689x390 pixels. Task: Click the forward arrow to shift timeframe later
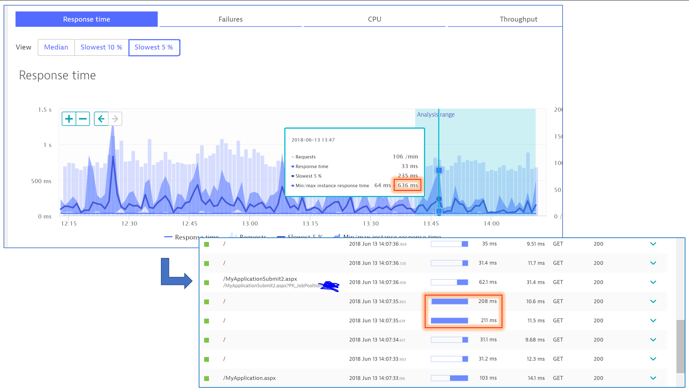(x=115, y=119)
